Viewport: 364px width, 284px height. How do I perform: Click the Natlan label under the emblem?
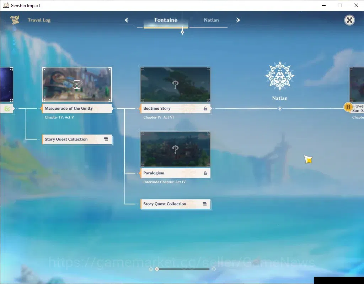point(280,98)
